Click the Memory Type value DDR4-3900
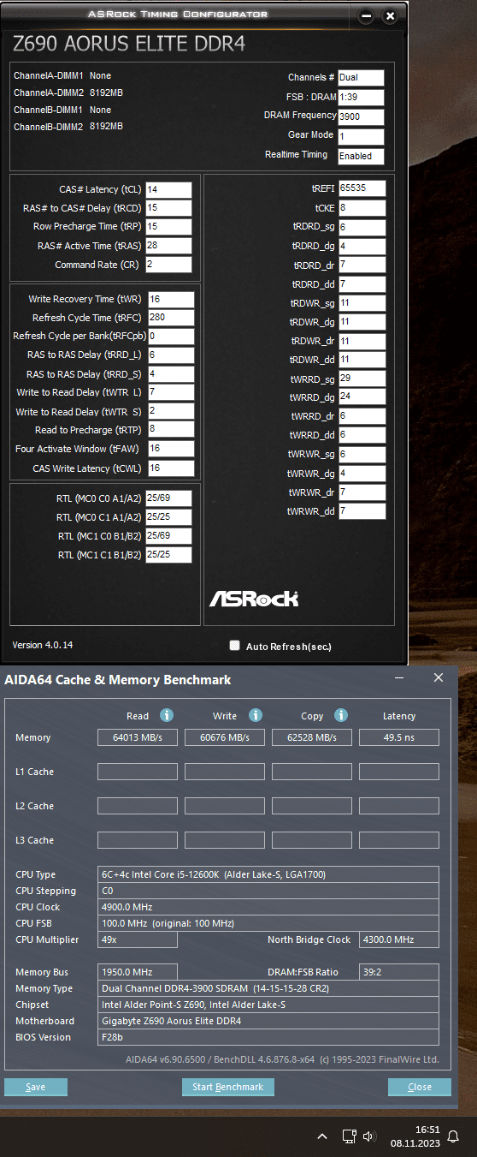The height and width of the screenshot is (1157, 477). (268, 988)
